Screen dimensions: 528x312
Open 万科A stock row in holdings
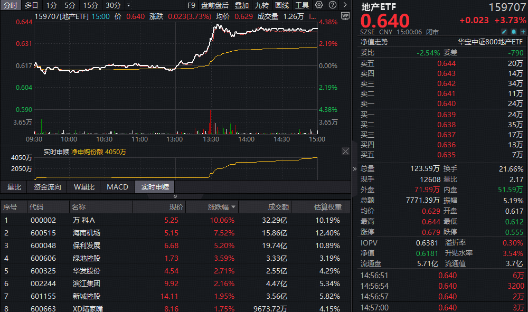pyautogui.click(x=84, y=220)
